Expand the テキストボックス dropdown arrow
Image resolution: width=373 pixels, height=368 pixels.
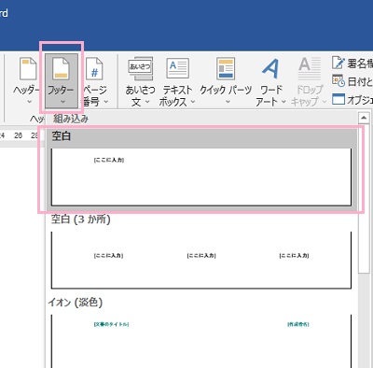pyautogui.click(x=193, y=102)
